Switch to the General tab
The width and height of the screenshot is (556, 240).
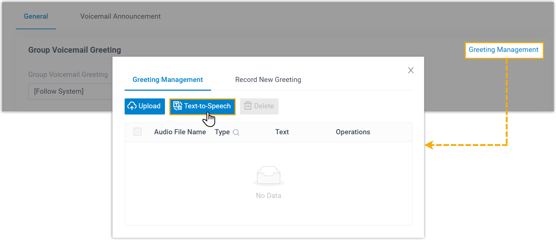click(x=36, y=16)
